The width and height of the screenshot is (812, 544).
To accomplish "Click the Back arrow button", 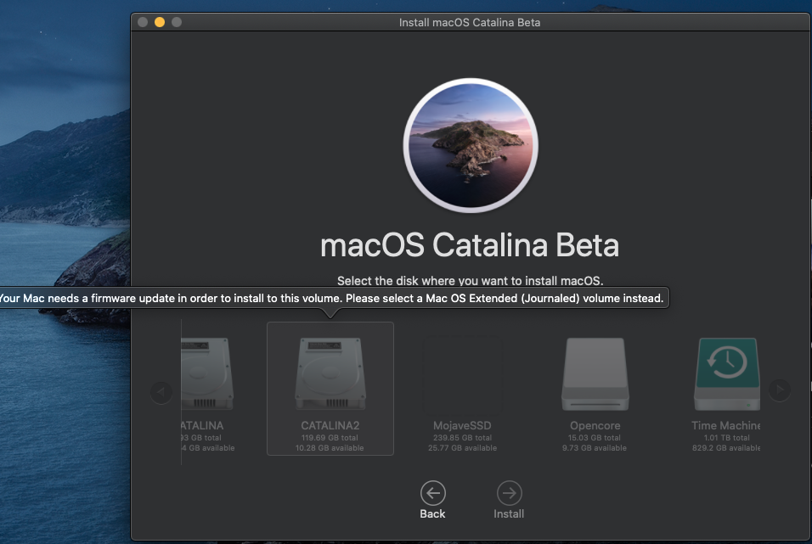I will tap(433, 493).
